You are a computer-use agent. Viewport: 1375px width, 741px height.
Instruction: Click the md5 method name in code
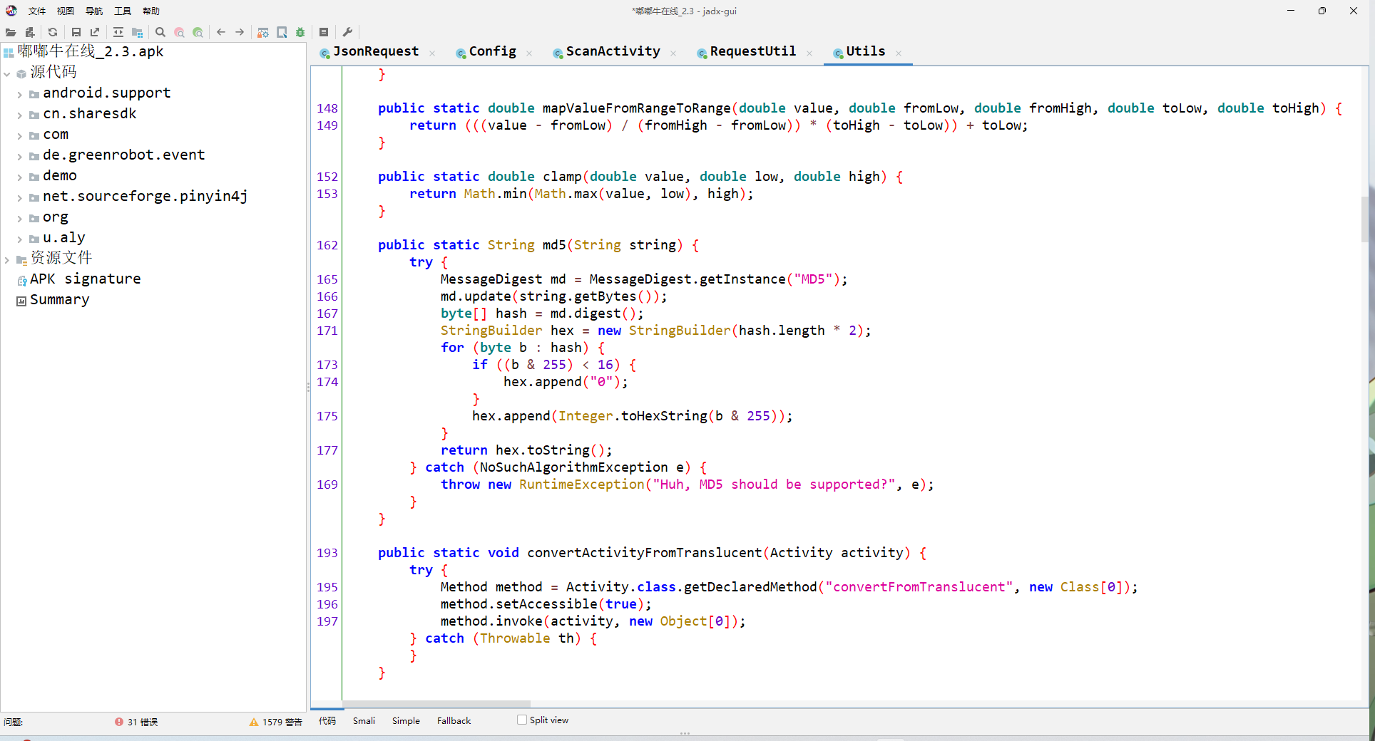(x=554, y=245)
